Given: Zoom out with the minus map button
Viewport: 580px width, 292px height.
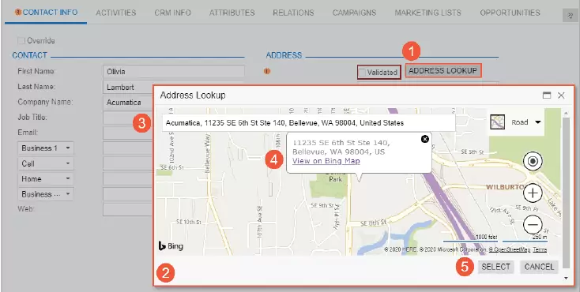Looking at the screenshot, I should [x=533, y=224].
